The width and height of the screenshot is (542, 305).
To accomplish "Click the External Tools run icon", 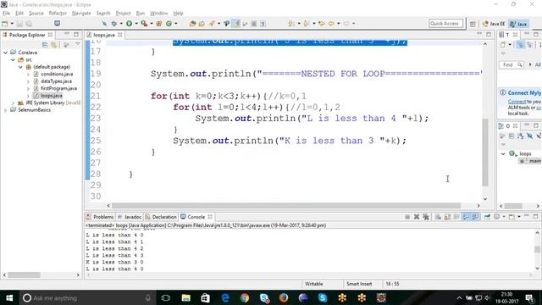I will coord(144,24).
